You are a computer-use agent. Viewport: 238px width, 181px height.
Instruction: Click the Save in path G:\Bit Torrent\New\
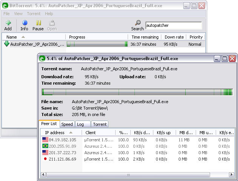click(x=90, y=108)
